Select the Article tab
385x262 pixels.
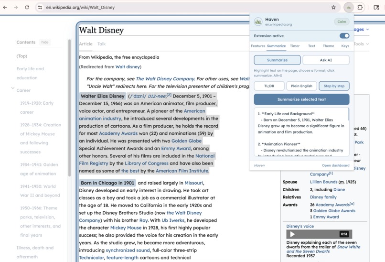(x=86, y=44)
